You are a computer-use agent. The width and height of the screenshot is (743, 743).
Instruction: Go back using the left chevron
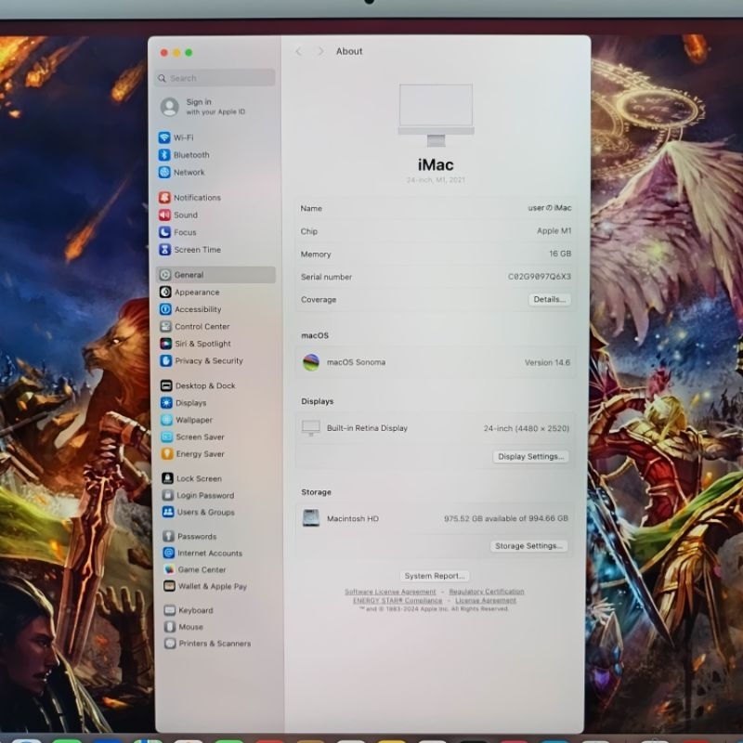coord(298,51)
